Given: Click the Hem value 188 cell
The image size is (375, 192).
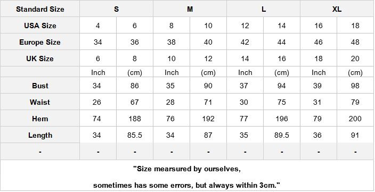Looking at the screenshot, I should (135, 119).
